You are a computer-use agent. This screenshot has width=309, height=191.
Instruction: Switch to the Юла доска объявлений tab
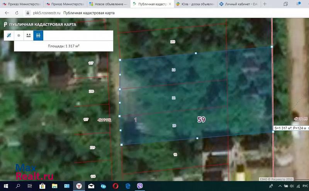coord(195,4)
